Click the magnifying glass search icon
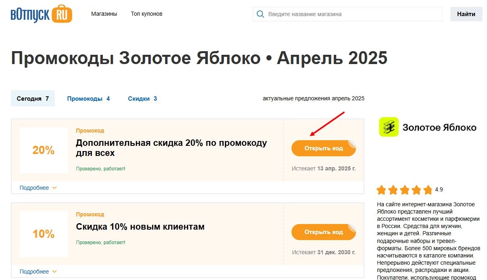The height and width of the screenshot is (280, 487). (260, 14)
